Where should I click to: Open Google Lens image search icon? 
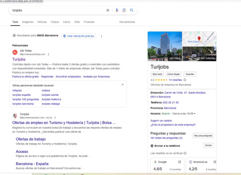click(x=124, y=10)
